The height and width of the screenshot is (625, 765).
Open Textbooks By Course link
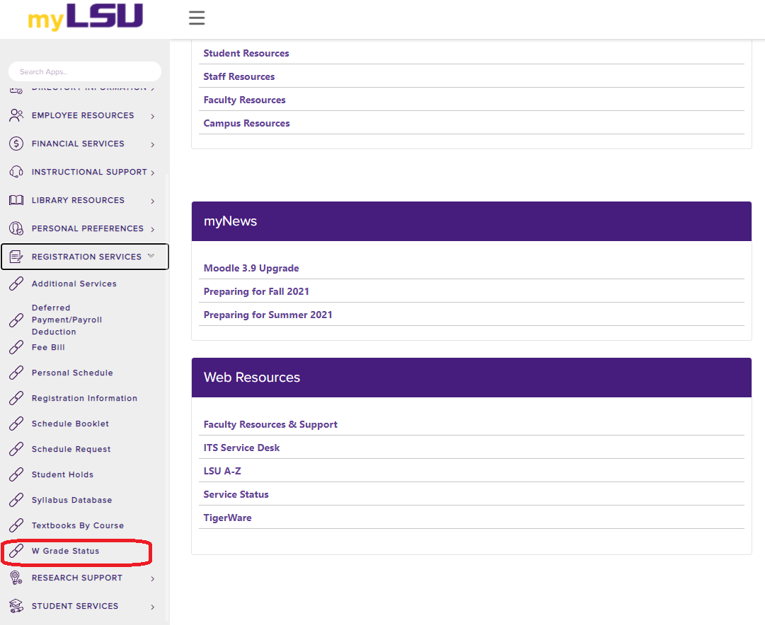tap(78, 525)
